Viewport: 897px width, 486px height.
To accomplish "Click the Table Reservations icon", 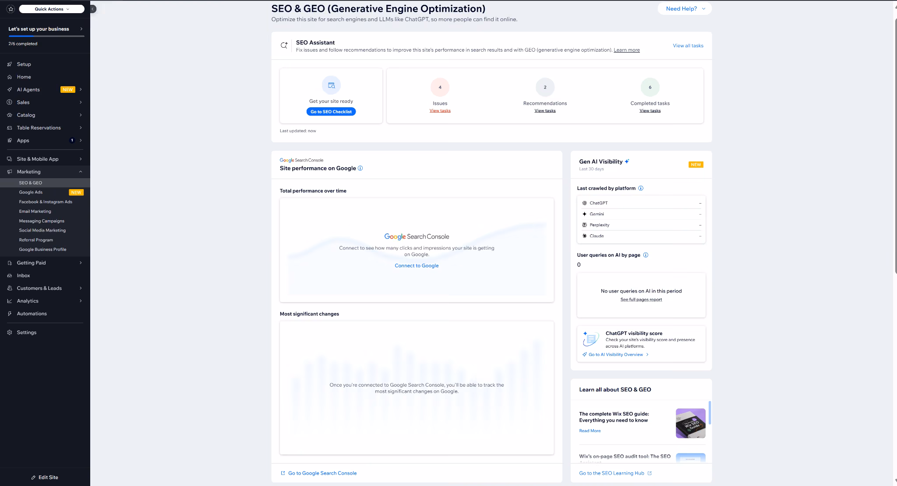I will coord(10,127).
